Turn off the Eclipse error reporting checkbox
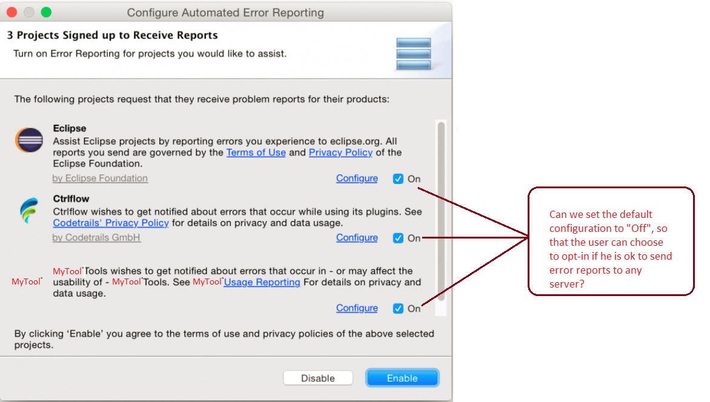The width and height of the screenshot is (710, 402). click(398, 179)
